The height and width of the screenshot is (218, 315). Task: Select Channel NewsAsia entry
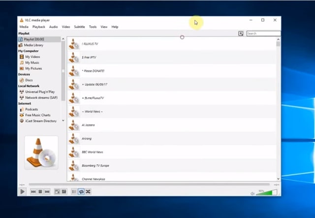tap(172, 177)
